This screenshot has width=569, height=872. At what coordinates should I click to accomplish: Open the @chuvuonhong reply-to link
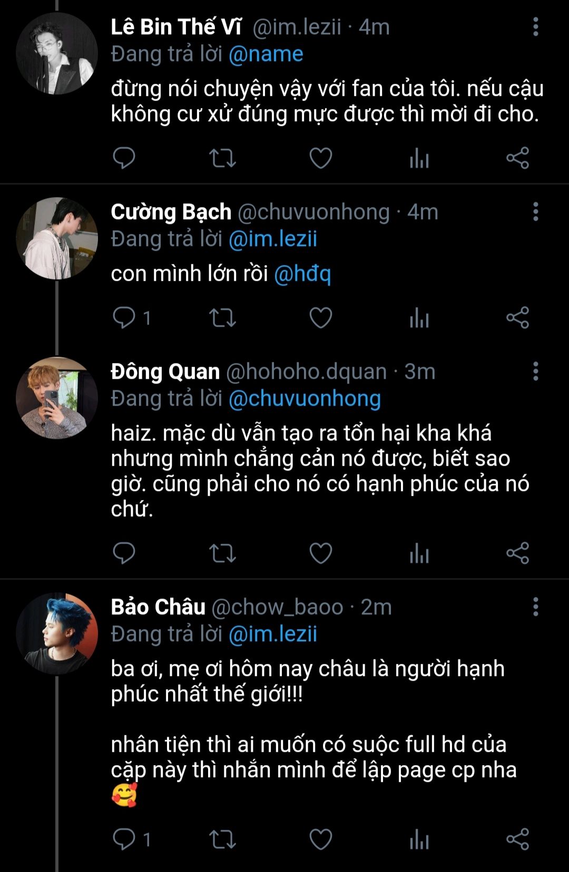coord(305,399)
